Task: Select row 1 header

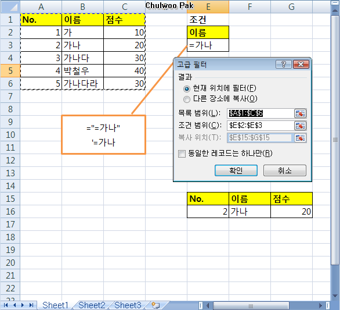Action: 10,20
